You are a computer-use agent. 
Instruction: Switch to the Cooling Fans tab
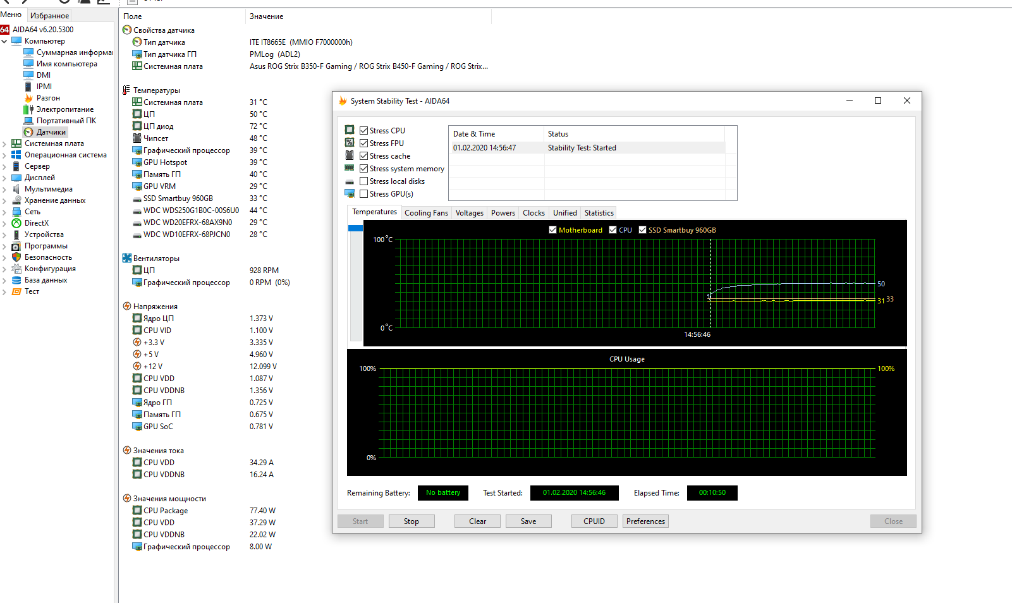coord(426,213)
